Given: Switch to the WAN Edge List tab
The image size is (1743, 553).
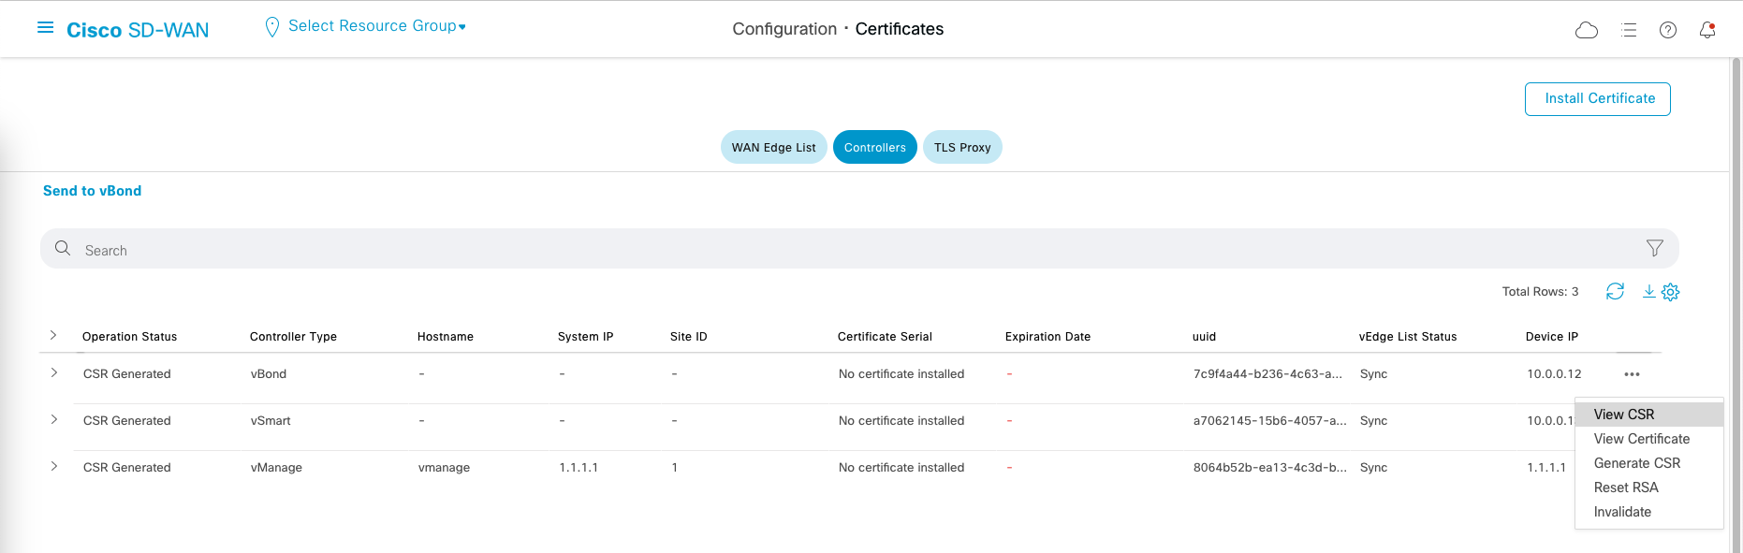Looking at the screenshot, I should (x=773, y=147).
